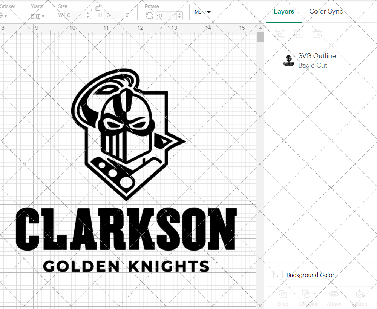Image resolution: width=377 pixels, height=309 pixels.
Task: Click the canvas vertical scrollbar
Action: click(260, 36)
